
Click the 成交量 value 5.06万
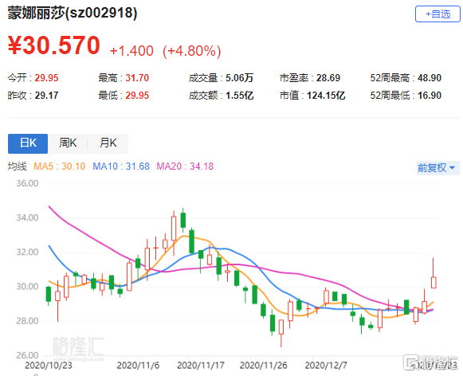pyautogui.click(x=240, y=78)
